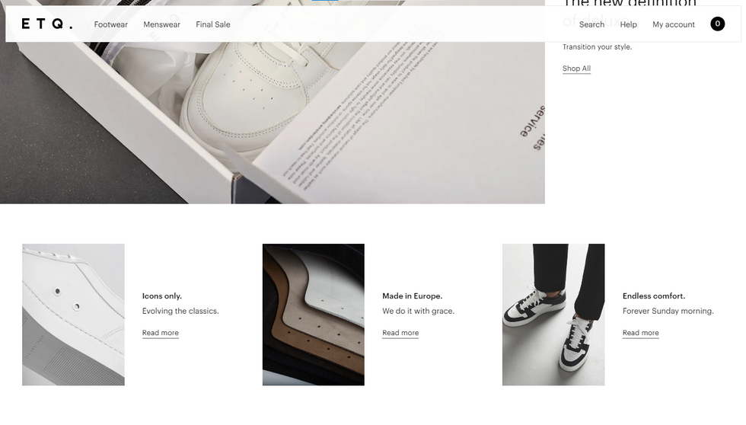Open the Help page
Viewport: 746px width, 425px height.
pyautogui.click(x=629, y=24)
